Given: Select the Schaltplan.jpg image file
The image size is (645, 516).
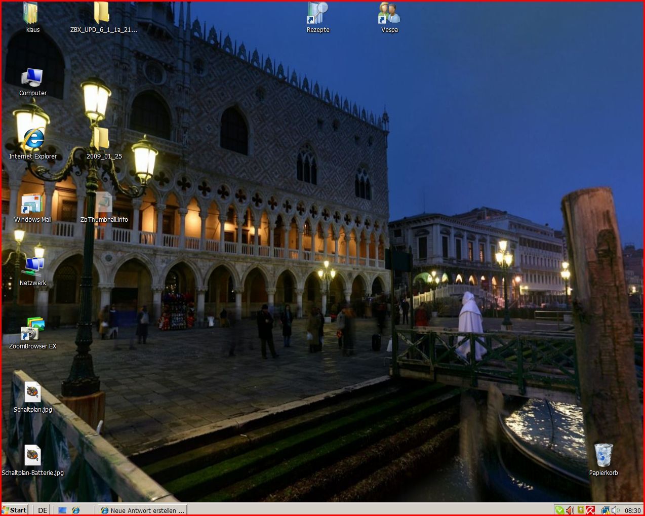Looking at the screenshot, I should (x=32, y=393).
